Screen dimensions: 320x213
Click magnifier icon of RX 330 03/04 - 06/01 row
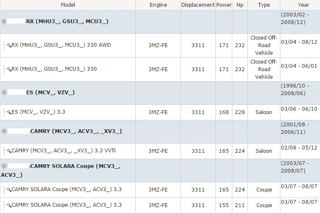9,69
